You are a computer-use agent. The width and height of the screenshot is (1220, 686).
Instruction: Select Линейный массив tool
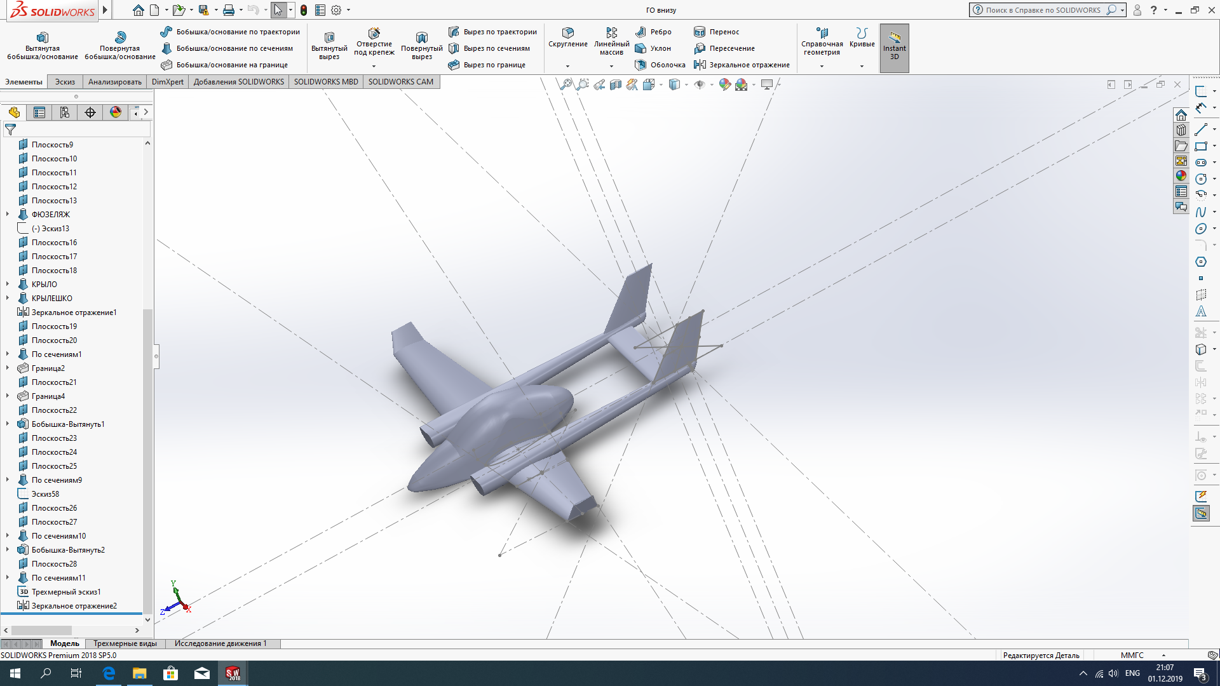611,41
